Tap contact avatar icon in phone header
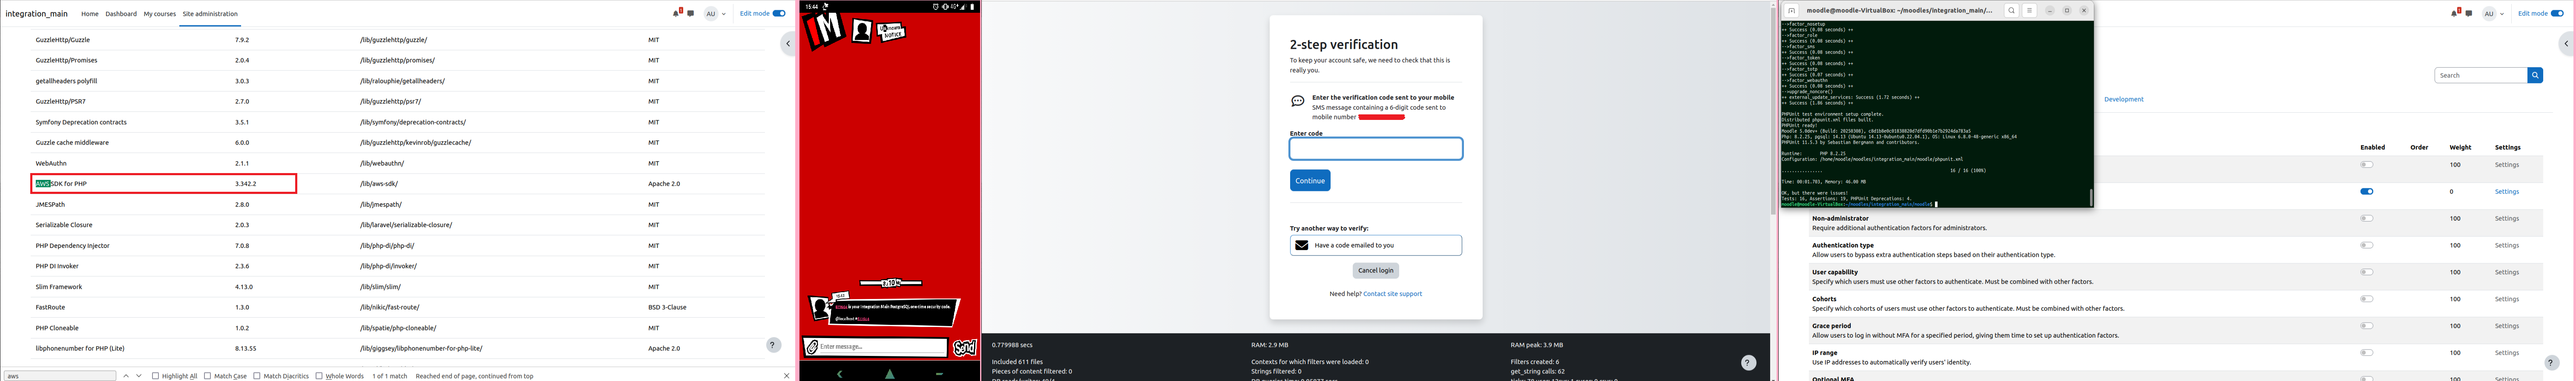 pyautogui.click(x=862, y=31)
